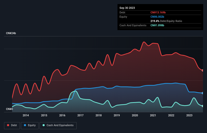Viewport: 207px width, 133px height.
Task: Click the red Debt endpoint marker
Action: [203, 70]
